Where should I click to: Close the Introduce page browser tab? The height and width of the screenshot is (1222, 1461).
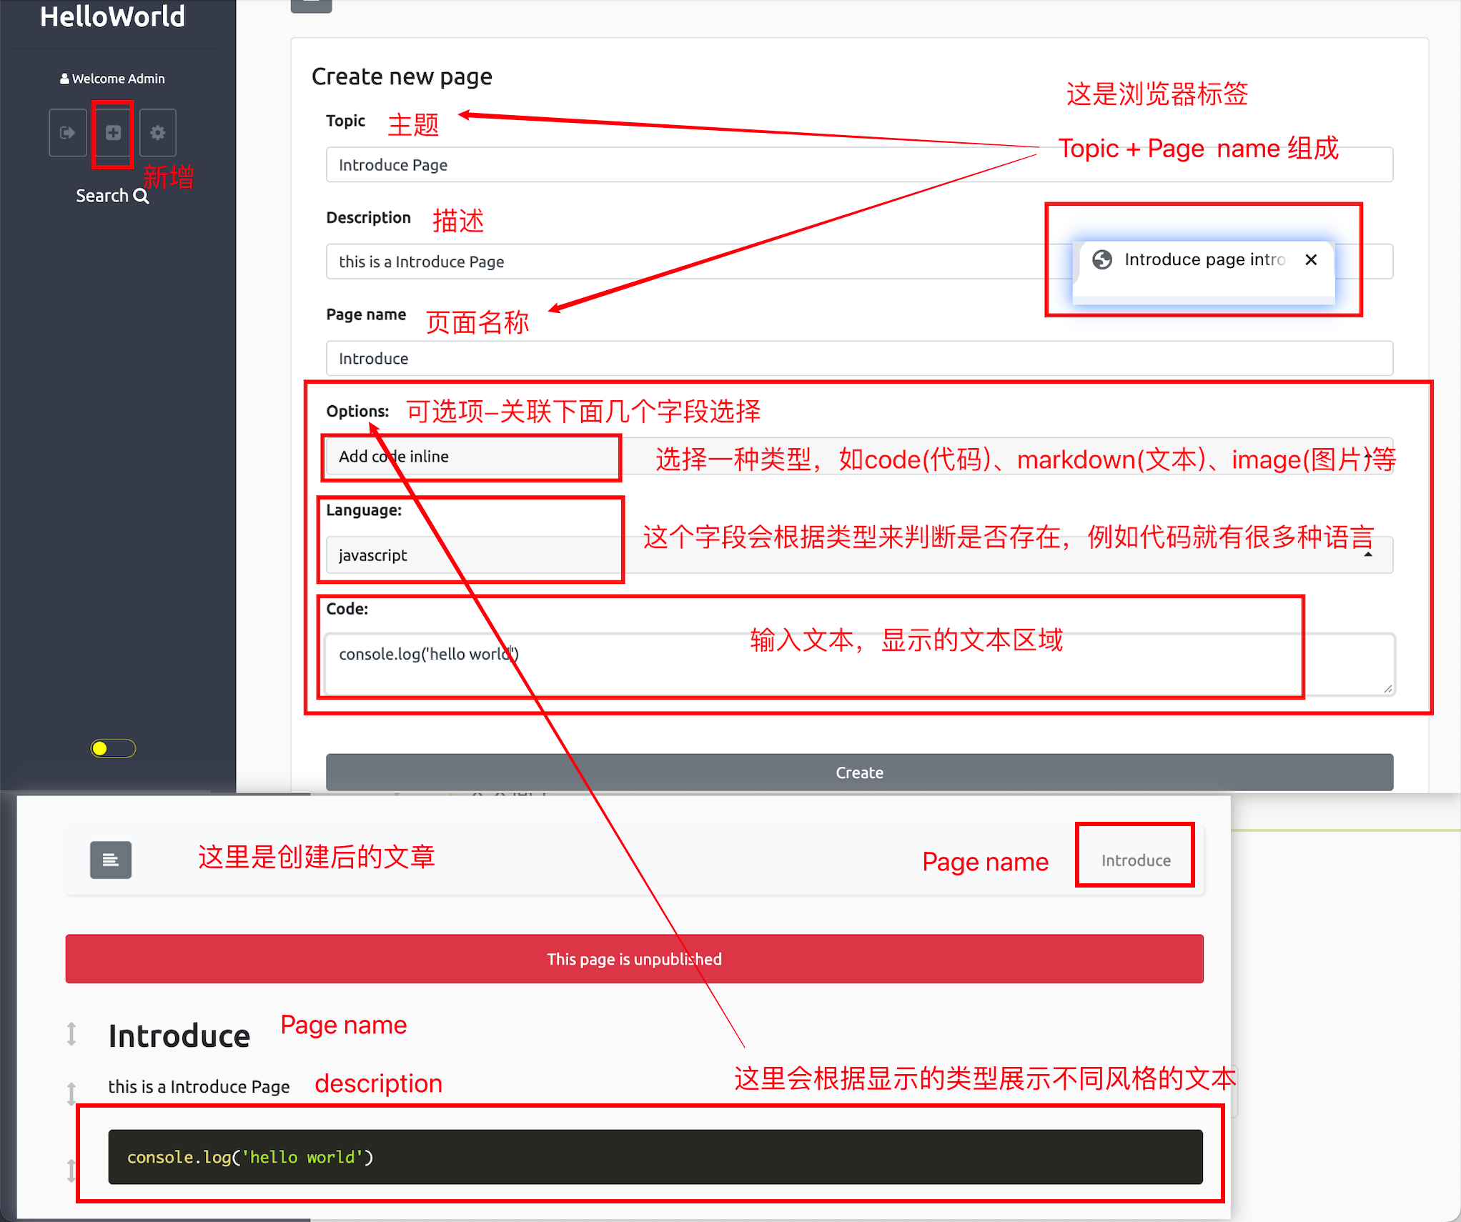point(1311,260)
